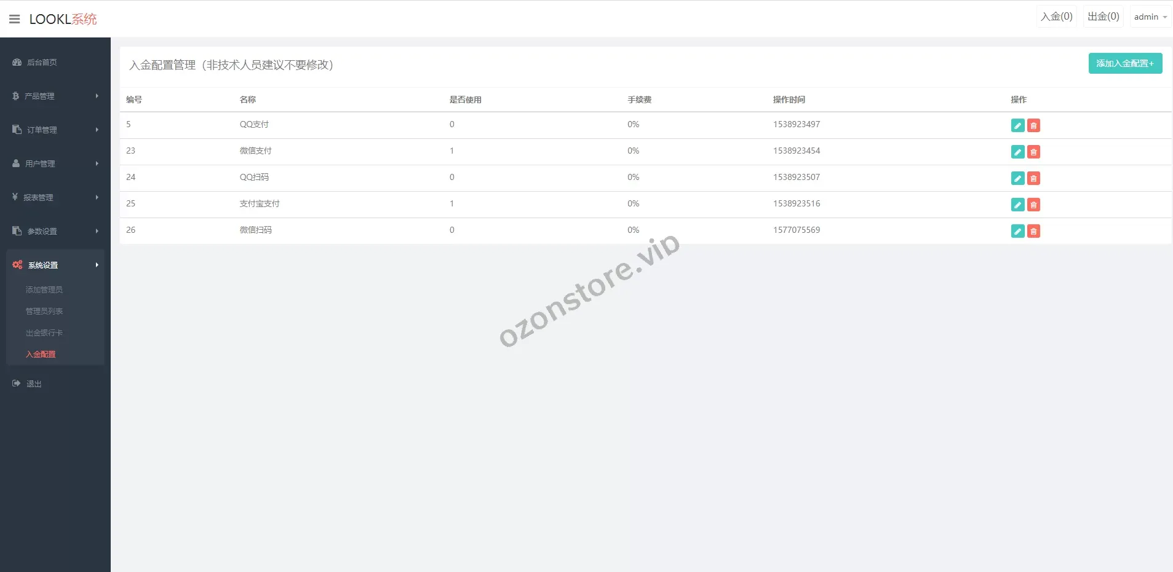Go to 后台首页 in sidebar
The height and width of the screenshot is (572, 1173).
pyautogui.click(x=42, y=62)
